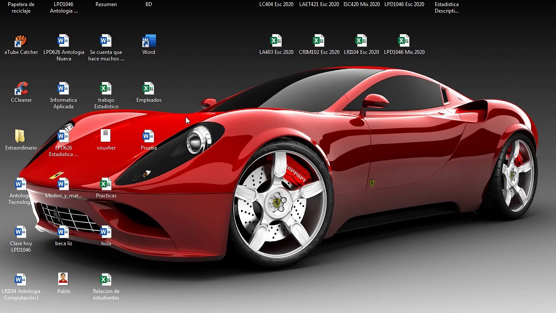Select the Relacion de estudiantes Excel file
Viewport: 556px width, 313px height.
(106, 280)
